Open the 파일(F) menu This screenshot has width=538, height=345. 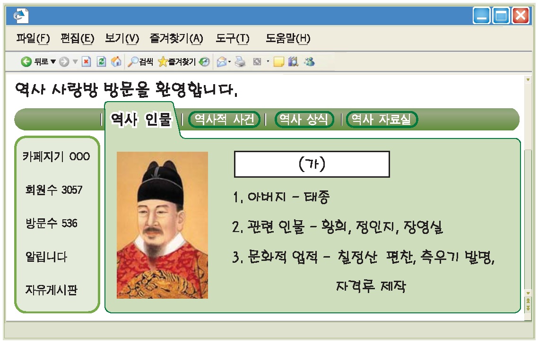coord(33,39)
